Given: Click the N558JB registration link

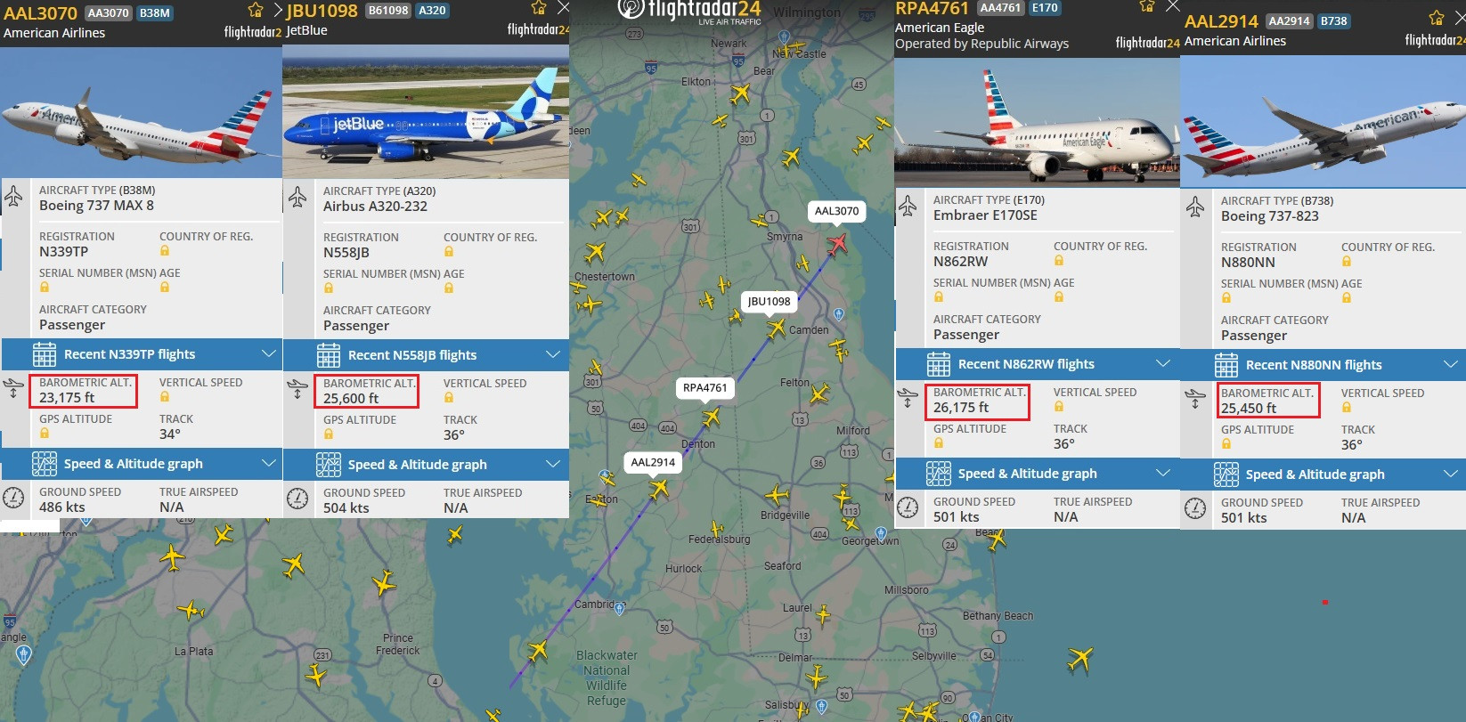Looking at the screenshot, I should (x=346, y=253).
